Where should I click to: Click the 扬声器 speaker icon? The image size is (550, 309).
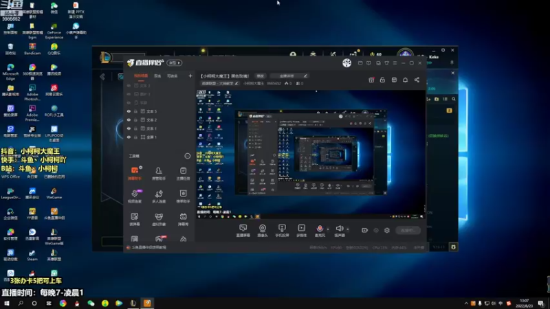pyautogui.click(x=339, y=229)
